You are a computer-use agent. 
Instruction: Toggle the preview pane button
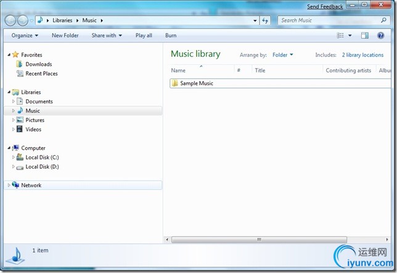(364, 35)
